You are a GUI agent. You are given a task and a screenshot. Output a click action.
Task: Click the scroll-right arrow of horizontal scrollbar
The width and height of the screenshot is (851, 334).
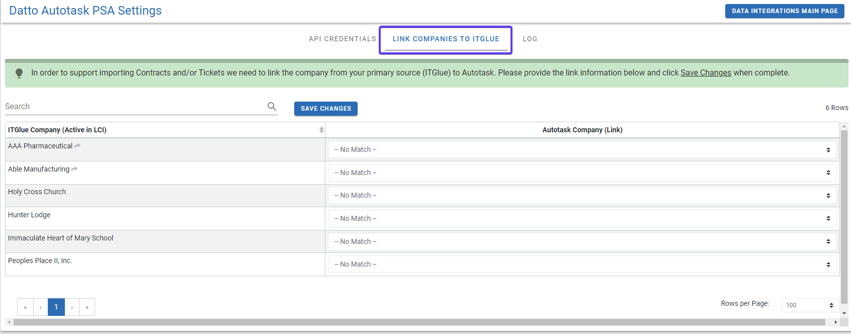coord(836,322)
